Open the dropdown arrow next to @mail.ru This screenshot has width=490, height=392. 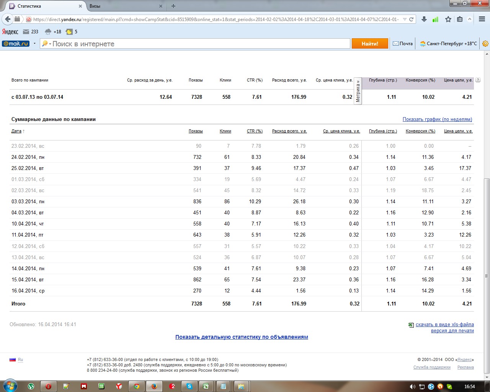[x=34, y=44]
